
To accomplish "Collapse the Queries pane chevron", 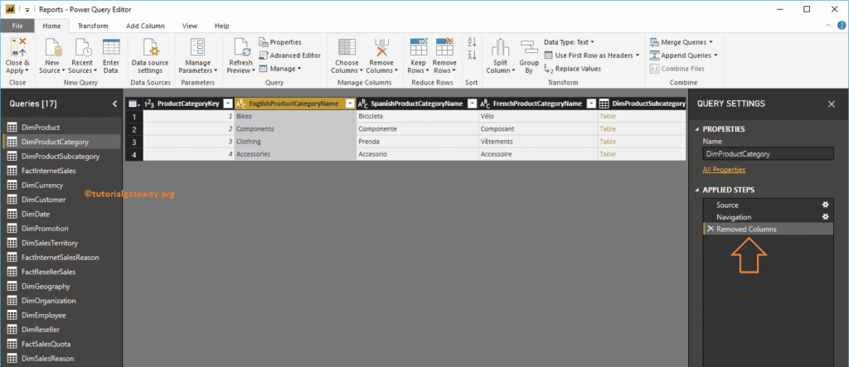I will [114, 104].
